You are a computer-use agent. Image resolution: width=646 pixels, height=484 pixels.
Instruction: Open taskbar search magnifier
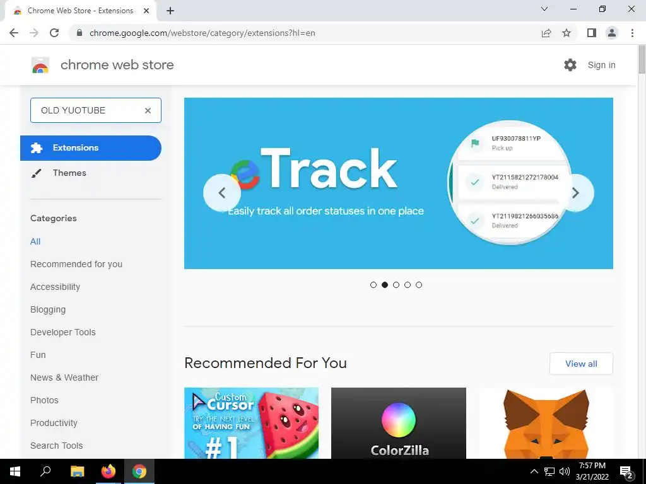(x=45, y=471)
